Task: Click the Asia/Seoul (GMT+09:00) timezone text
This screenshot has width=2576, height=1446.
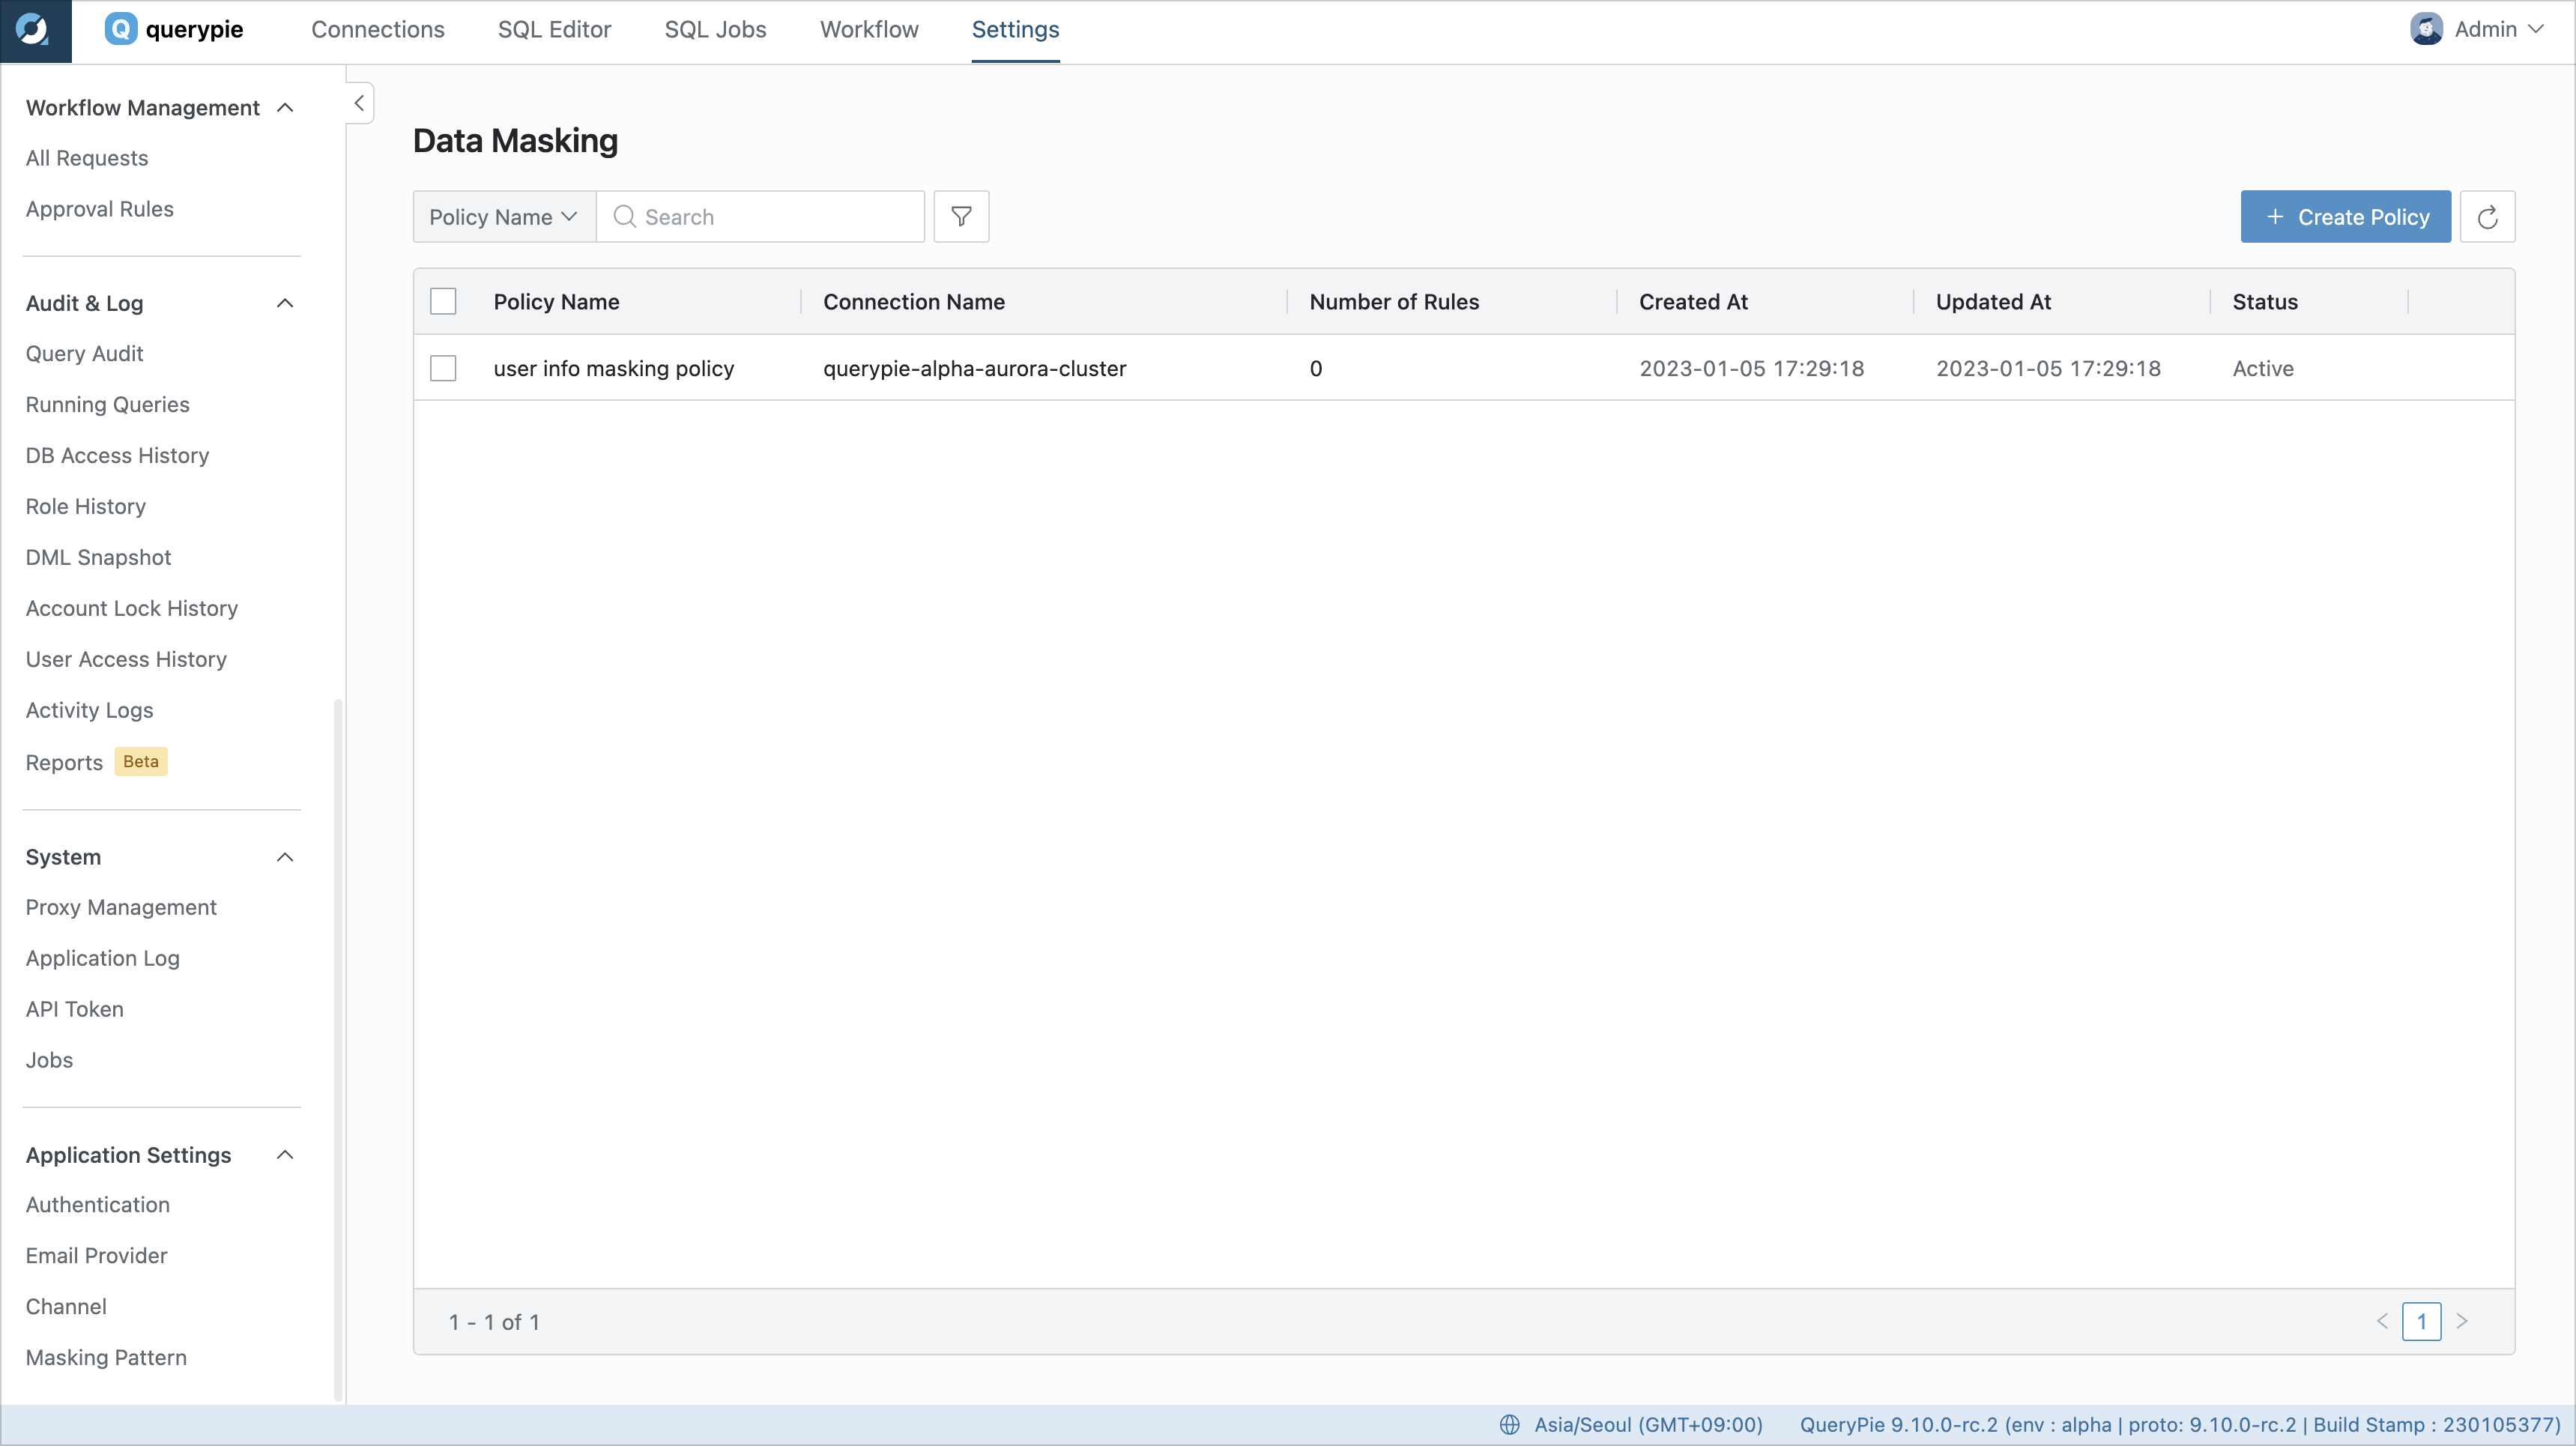Action: [1648, 1424]
